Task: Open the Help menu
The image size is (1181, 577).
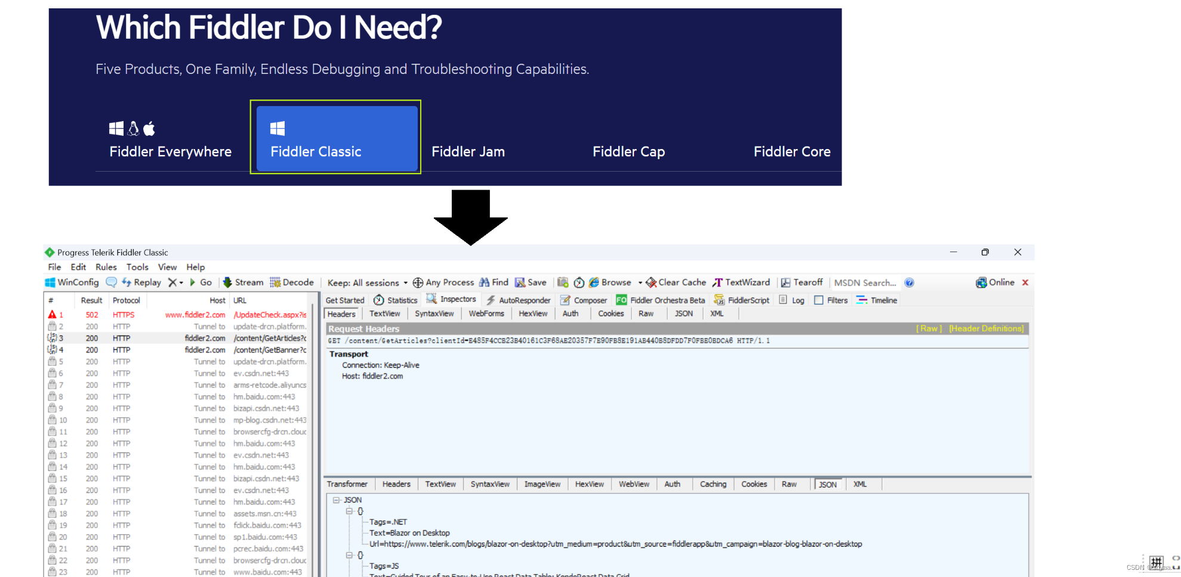Action: click(x=195, y=267)
